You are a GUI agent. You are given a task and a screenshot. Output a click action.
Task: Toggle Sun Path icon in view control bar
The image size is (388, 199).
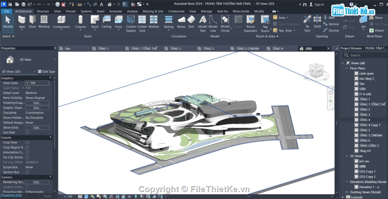tap(92, 197)
